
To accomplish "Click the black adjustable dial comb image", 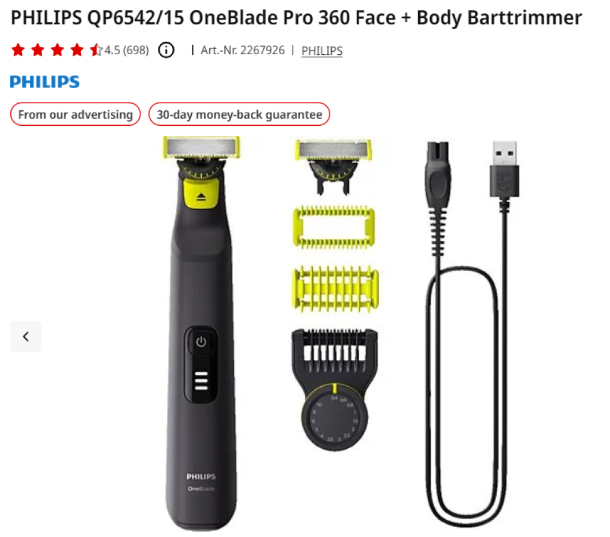I will pyautogui.click(x=335, y=389).
